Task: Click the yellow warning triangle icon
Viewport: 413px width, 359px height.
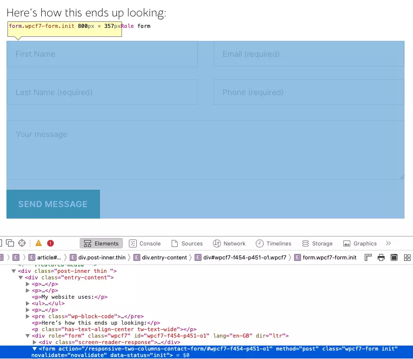Action: point(39,243)
